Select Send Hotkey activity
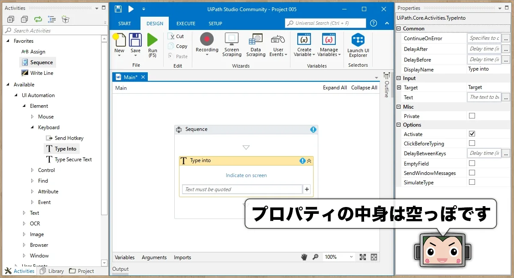The image size is (514, 278). click(65, 138)
